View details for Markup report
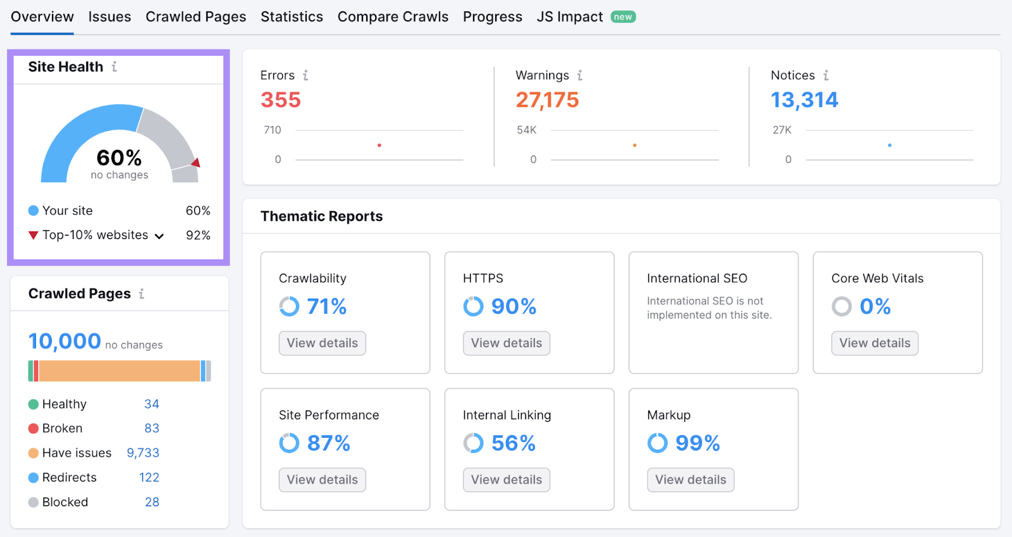Viewport: 1012px width, 537px height. 690,479
